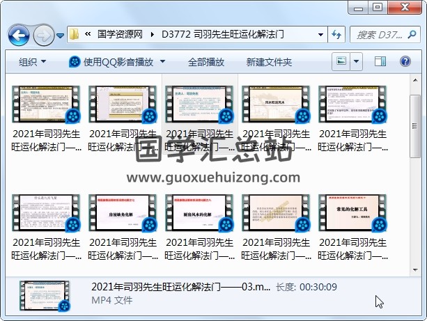
Task: Click the scrollbar down arrow
Action: click(415, 269)
